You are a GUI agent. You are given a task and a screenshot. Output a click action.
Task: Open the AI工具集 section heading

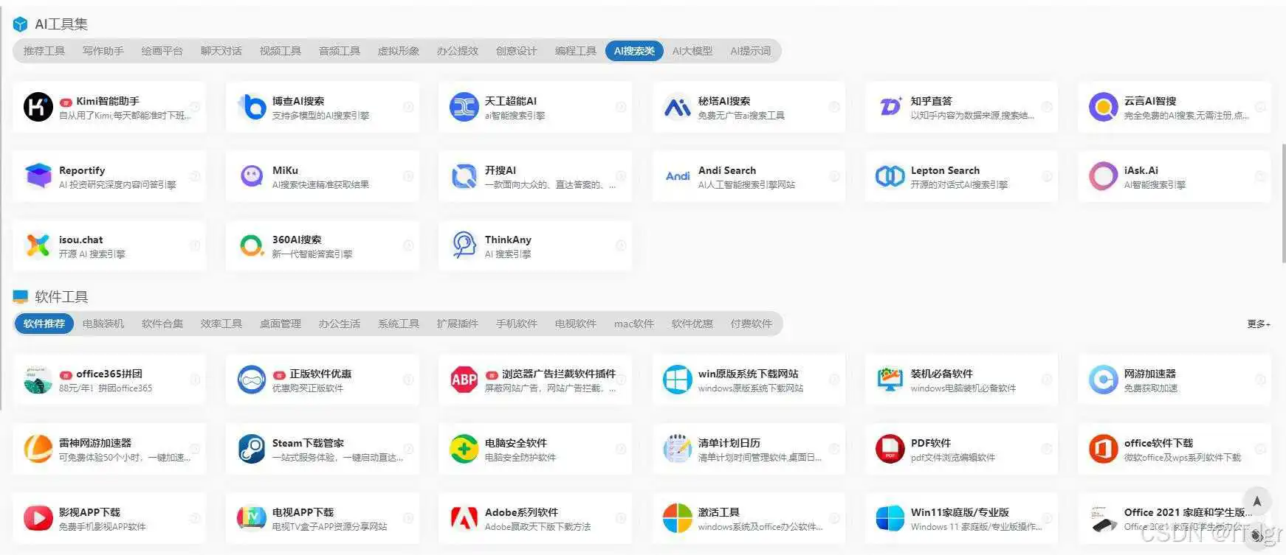pos(61,24)
